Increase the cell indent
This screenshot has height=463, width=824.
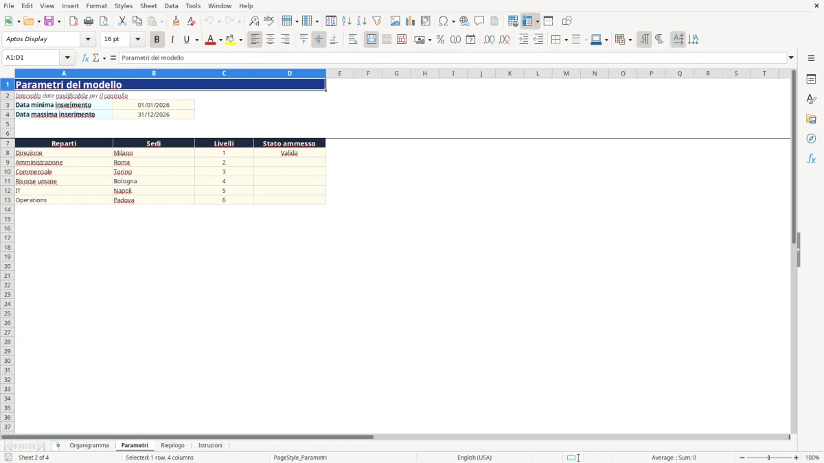[x=523, y=40]
